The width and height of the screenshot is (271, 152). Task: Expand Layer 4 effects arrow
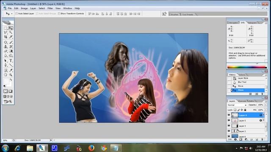point(264,115)
